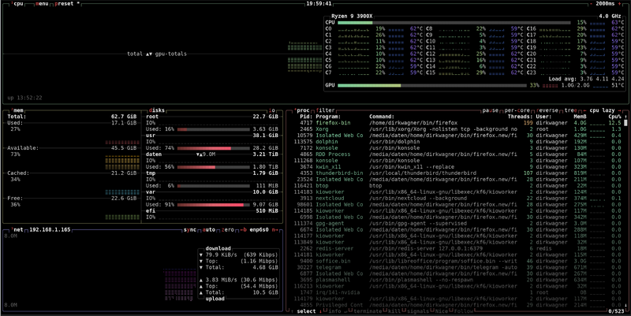Toggle network graph sync
Screen dimensions: 631x316
pyautogui.click(x=190, y=229)
